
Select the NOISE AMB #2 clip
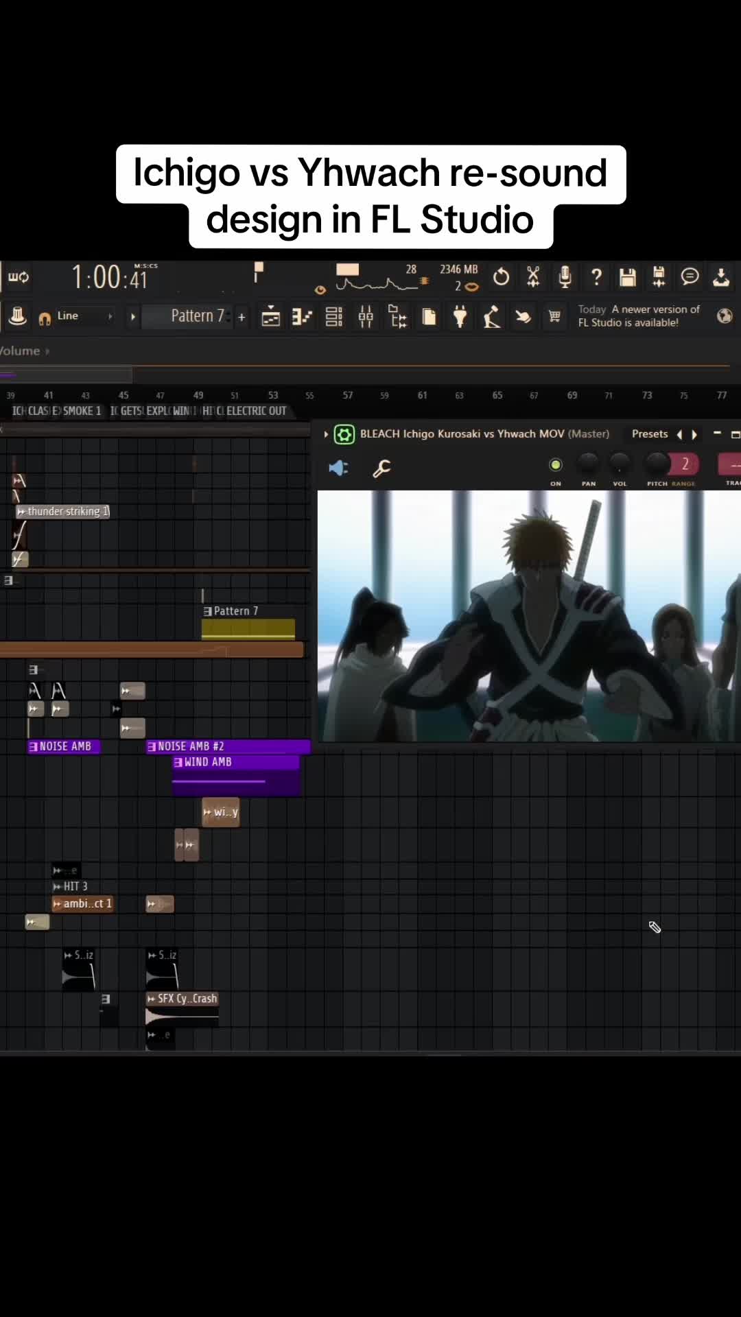coord(228,746)
